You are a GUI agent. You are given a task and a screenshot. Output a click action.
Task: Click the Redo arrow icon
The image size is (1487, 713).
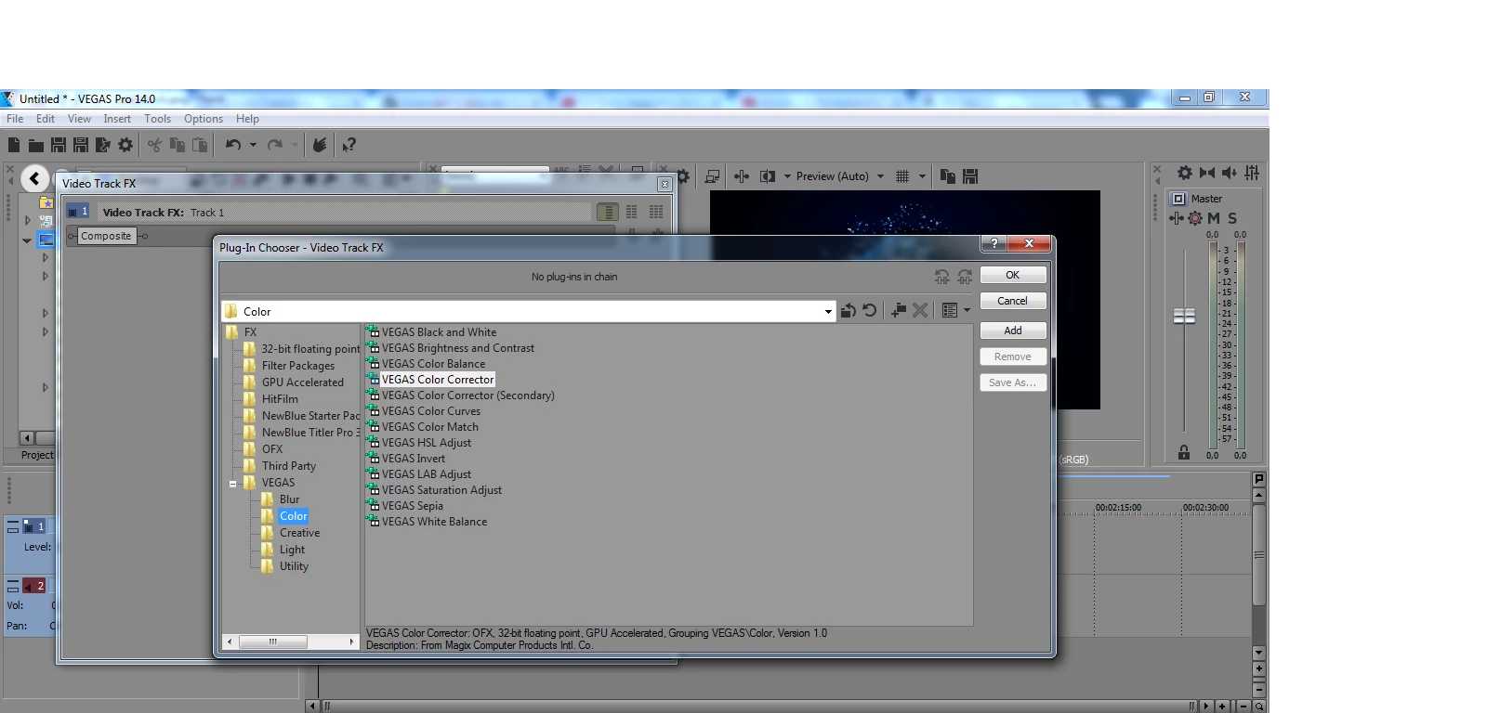tap(275, 145)
